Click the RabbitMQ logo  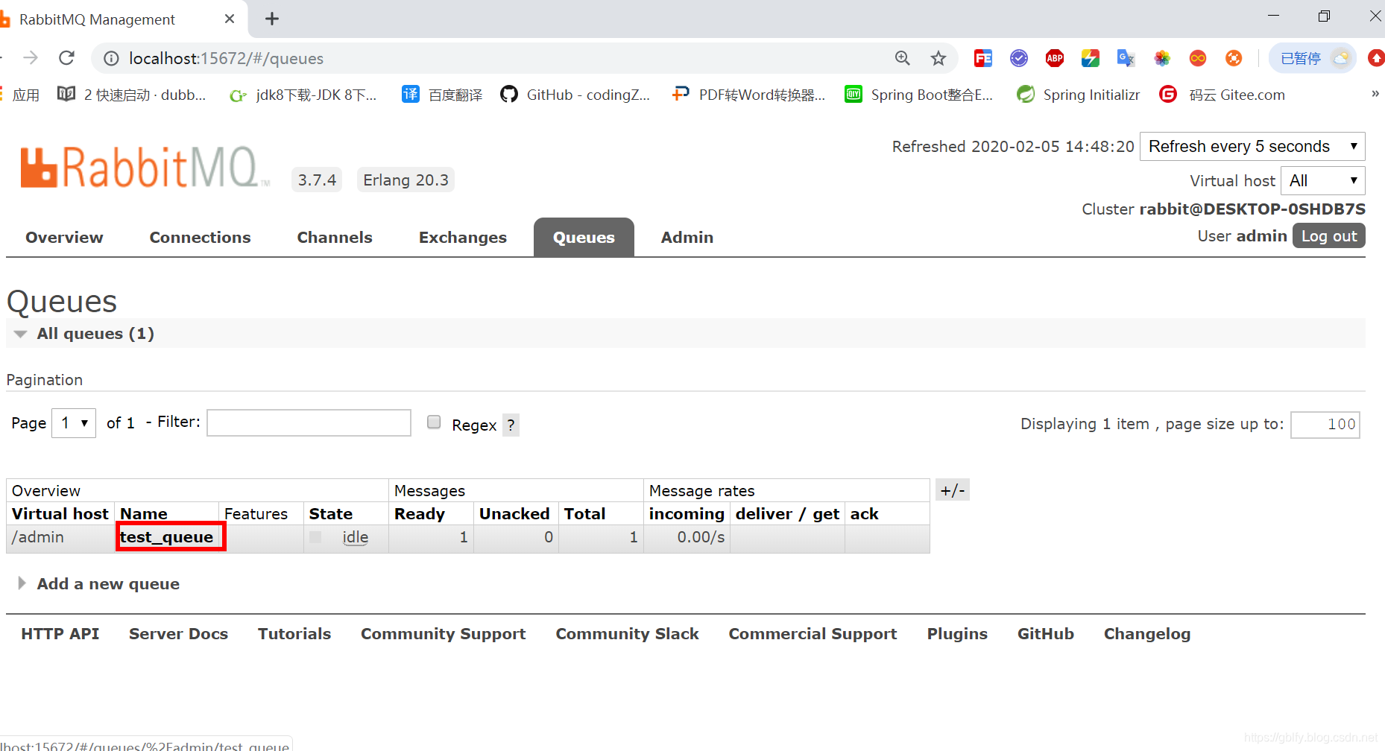(145, 167)
